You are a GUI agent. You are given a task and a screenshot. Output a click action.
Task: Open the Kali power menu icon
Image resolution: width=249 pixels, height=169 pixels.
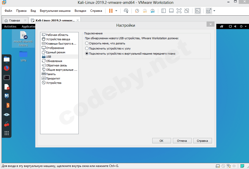tap(241, 26)
